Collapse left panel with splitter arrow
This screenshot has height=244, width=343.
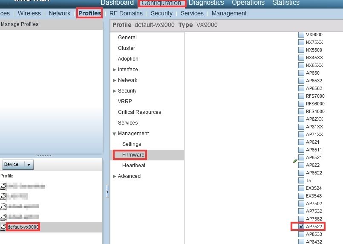[x=107, y=192]
